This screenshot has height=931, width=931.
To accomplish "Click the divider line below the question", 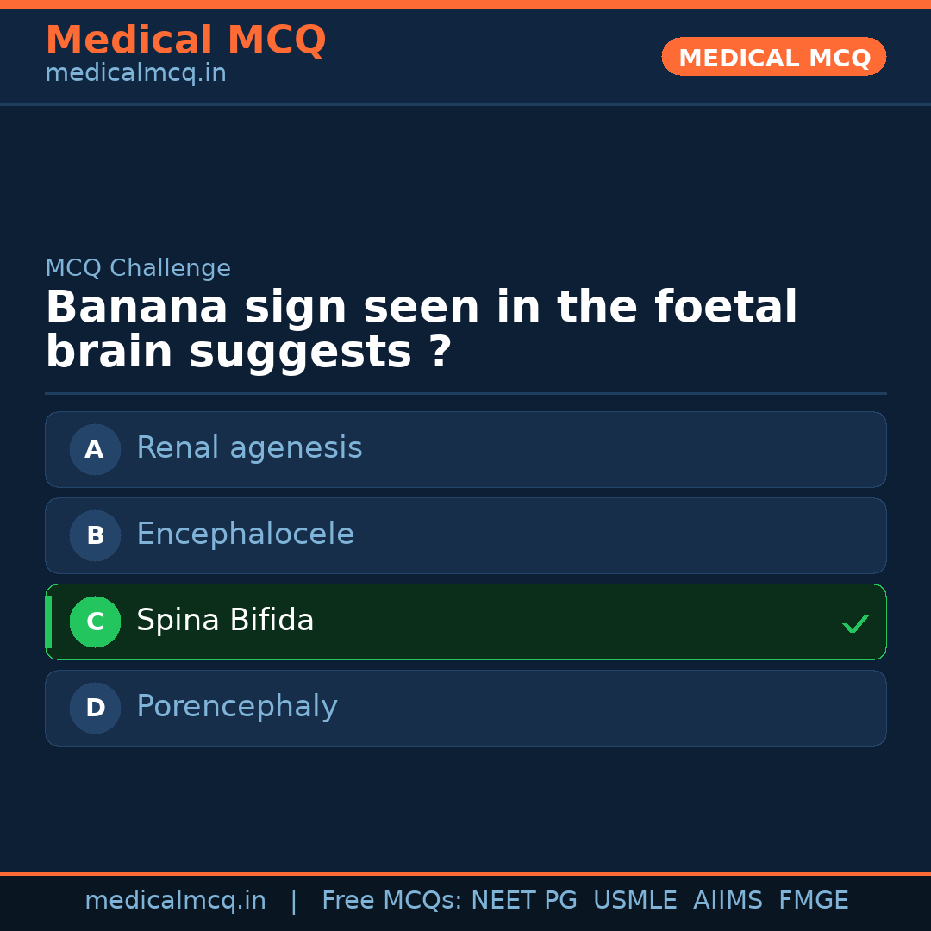I will (465, 393).
